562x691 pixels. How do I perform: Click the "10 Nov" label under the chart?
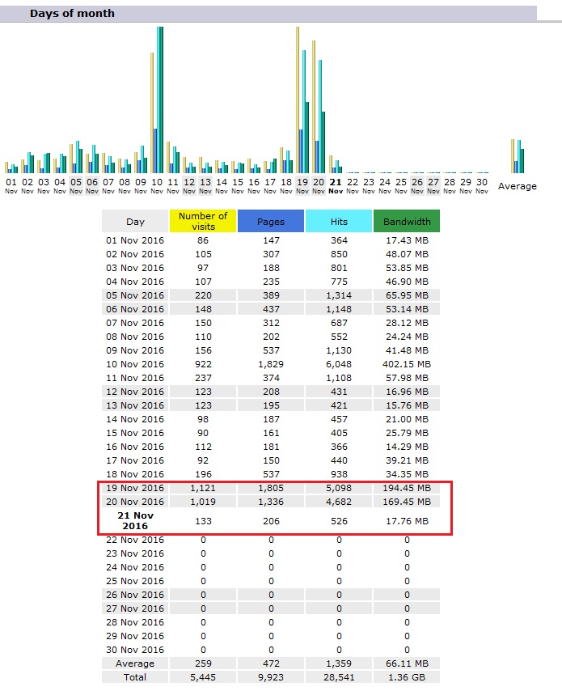pyautogui.click(x=157, y=185)
